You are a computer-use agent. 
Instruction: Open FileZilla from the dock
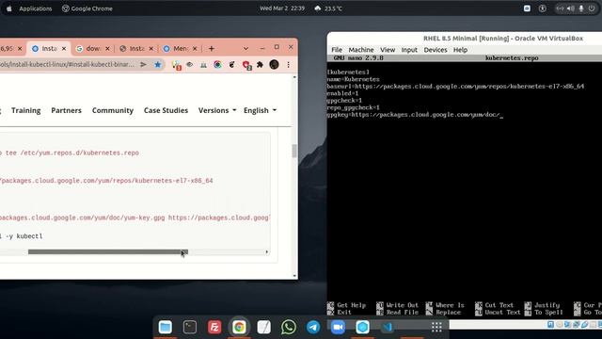tap(214, 327)
